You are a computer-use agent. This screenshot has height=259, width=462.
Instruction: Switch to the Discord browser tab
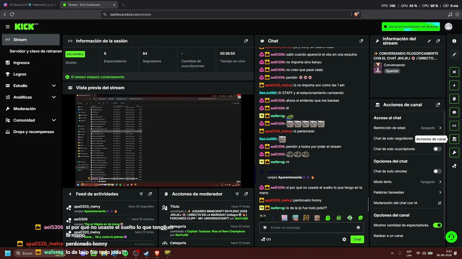[30, 5]
